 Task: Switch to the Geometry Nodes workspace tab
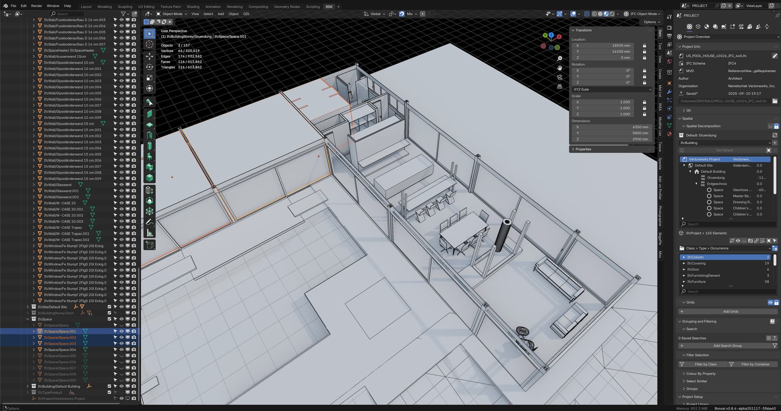287,6
